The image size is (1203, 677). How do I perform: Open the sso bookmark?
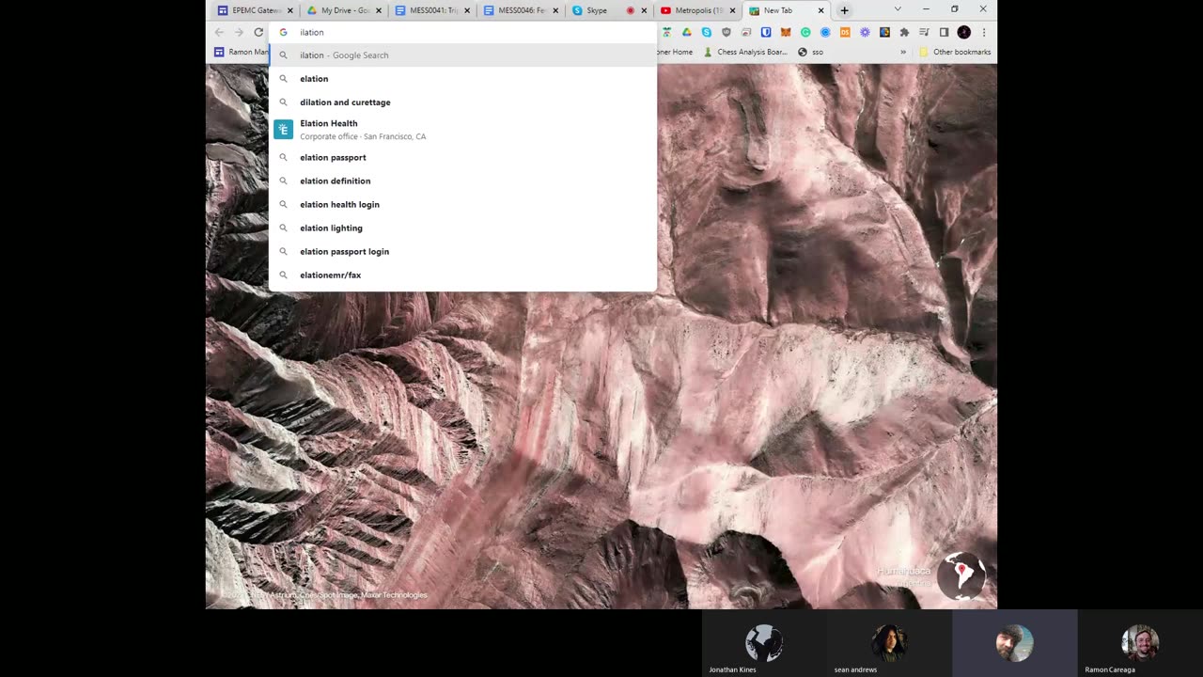(x=810, y=52)
